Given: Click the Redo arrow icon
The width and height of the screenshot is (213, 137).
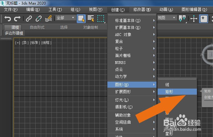Looking at the screenshot, I should [x=17, y=19].
